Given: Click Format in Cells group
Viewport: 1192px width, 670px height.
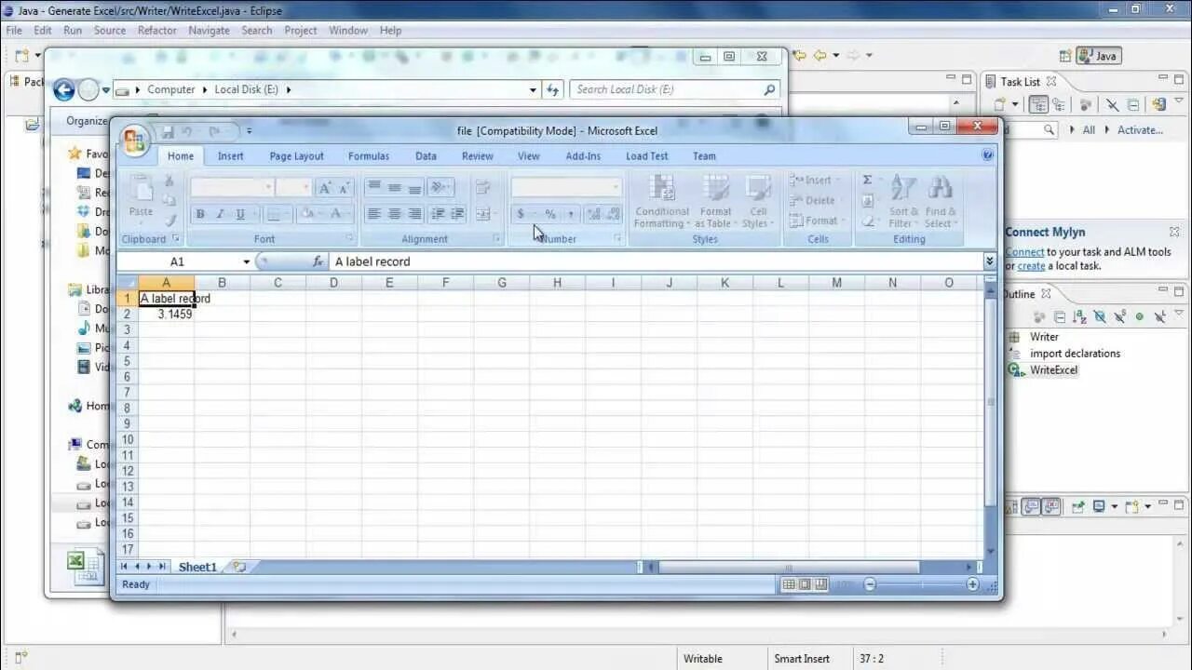Looking at the screenshot, I should click(815, 221).
